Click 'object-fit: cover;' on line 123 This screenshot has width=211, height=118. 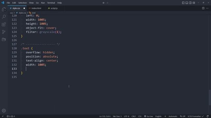pyautogui.click(x=41, y=28)
